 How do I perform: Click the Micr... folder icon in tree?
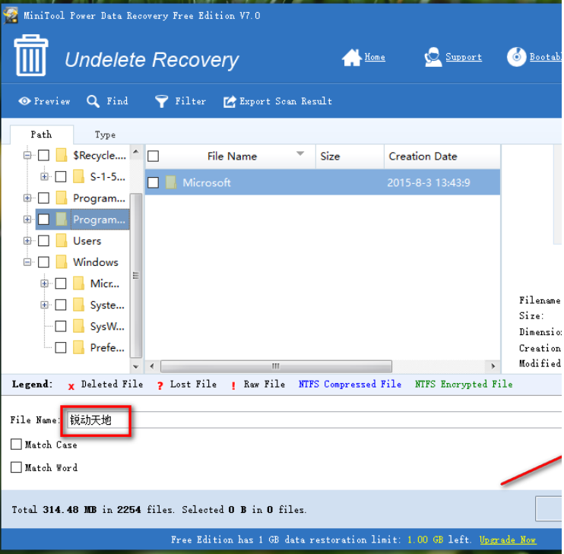click(78, 283)
